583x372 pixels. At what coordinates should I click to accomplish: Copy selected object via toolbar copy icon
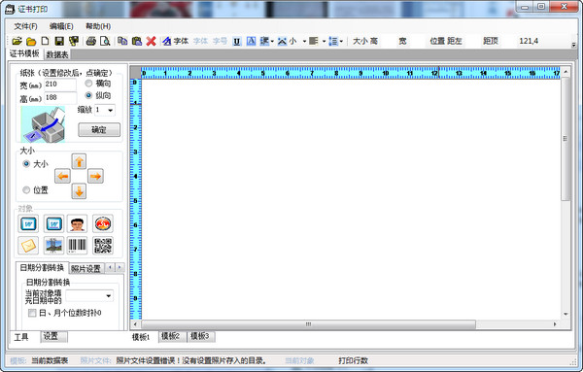(122, 41)
